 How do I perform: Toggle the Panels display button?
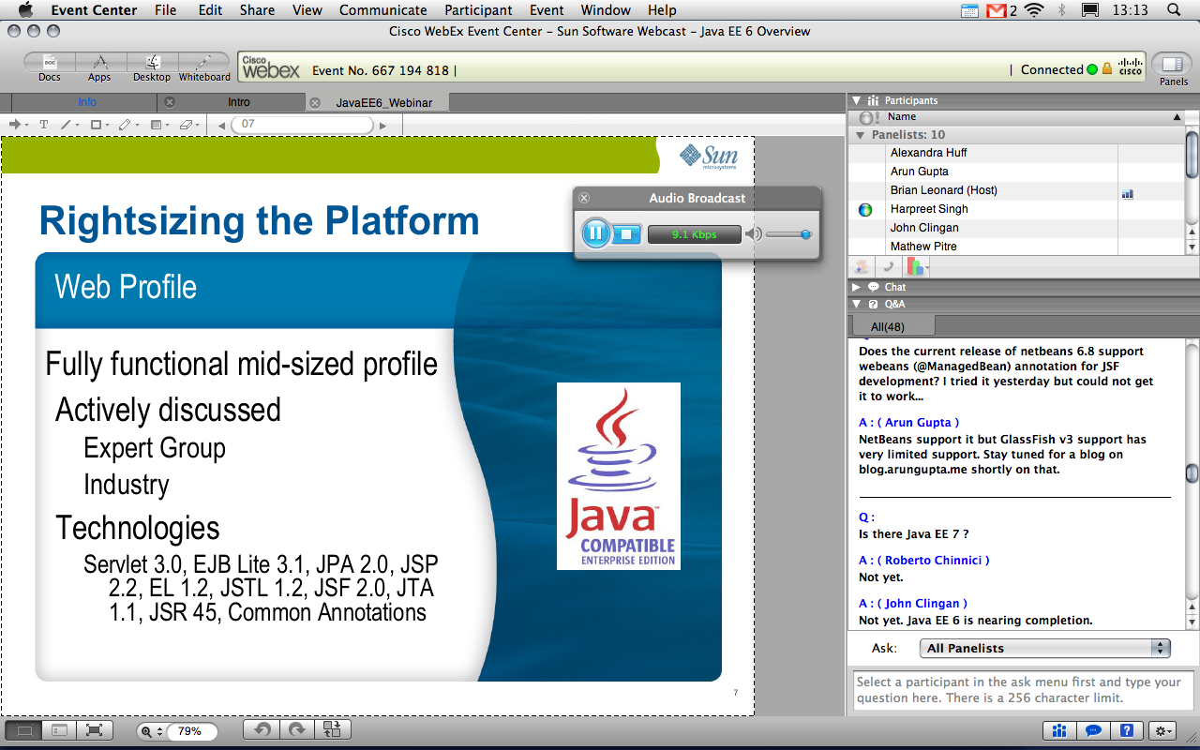[x=1173, y=66]
